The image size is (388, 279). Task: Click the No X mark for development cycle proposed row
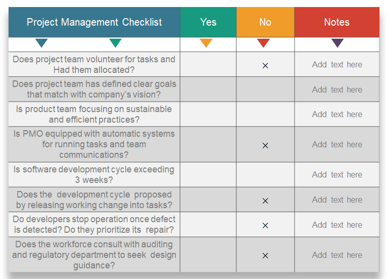[265, 201]
